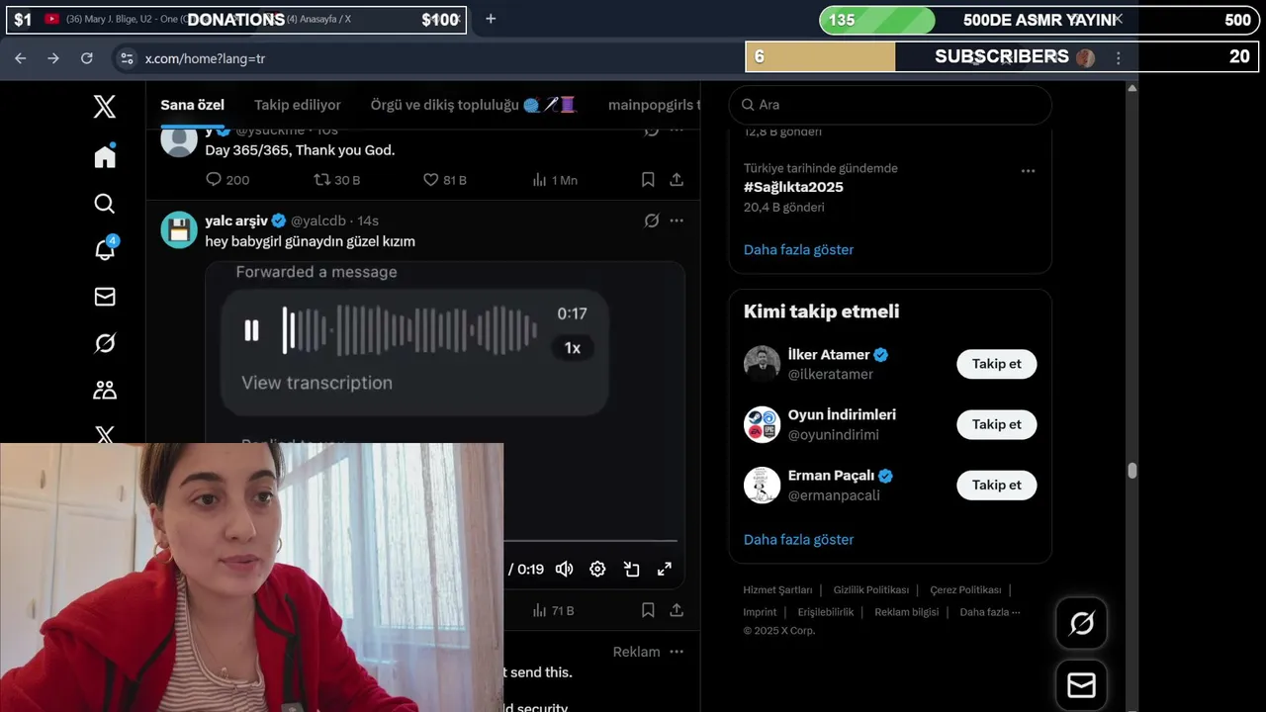1266x712 pixels.
Task: Open the Imprint footer link
Action: click(x=760, y=612)
